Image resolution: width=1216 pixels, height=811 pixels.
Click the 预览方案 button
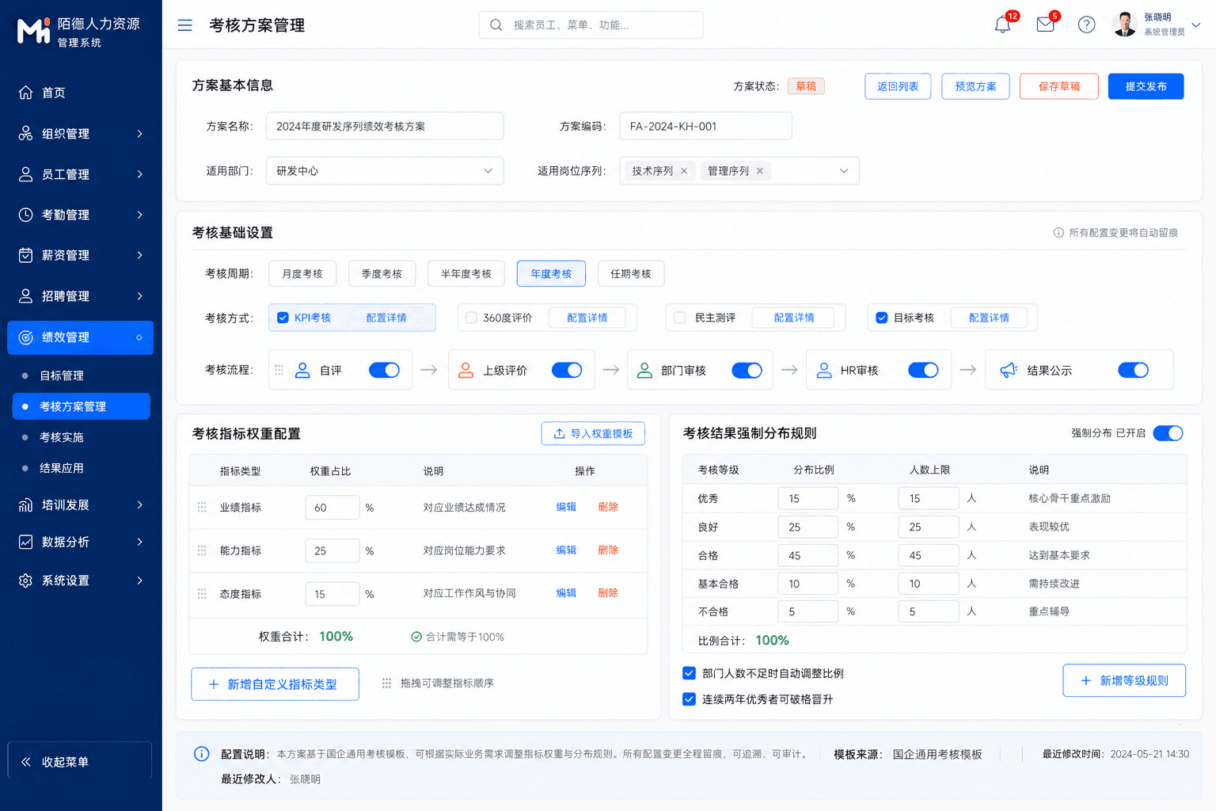coord(975,86)
